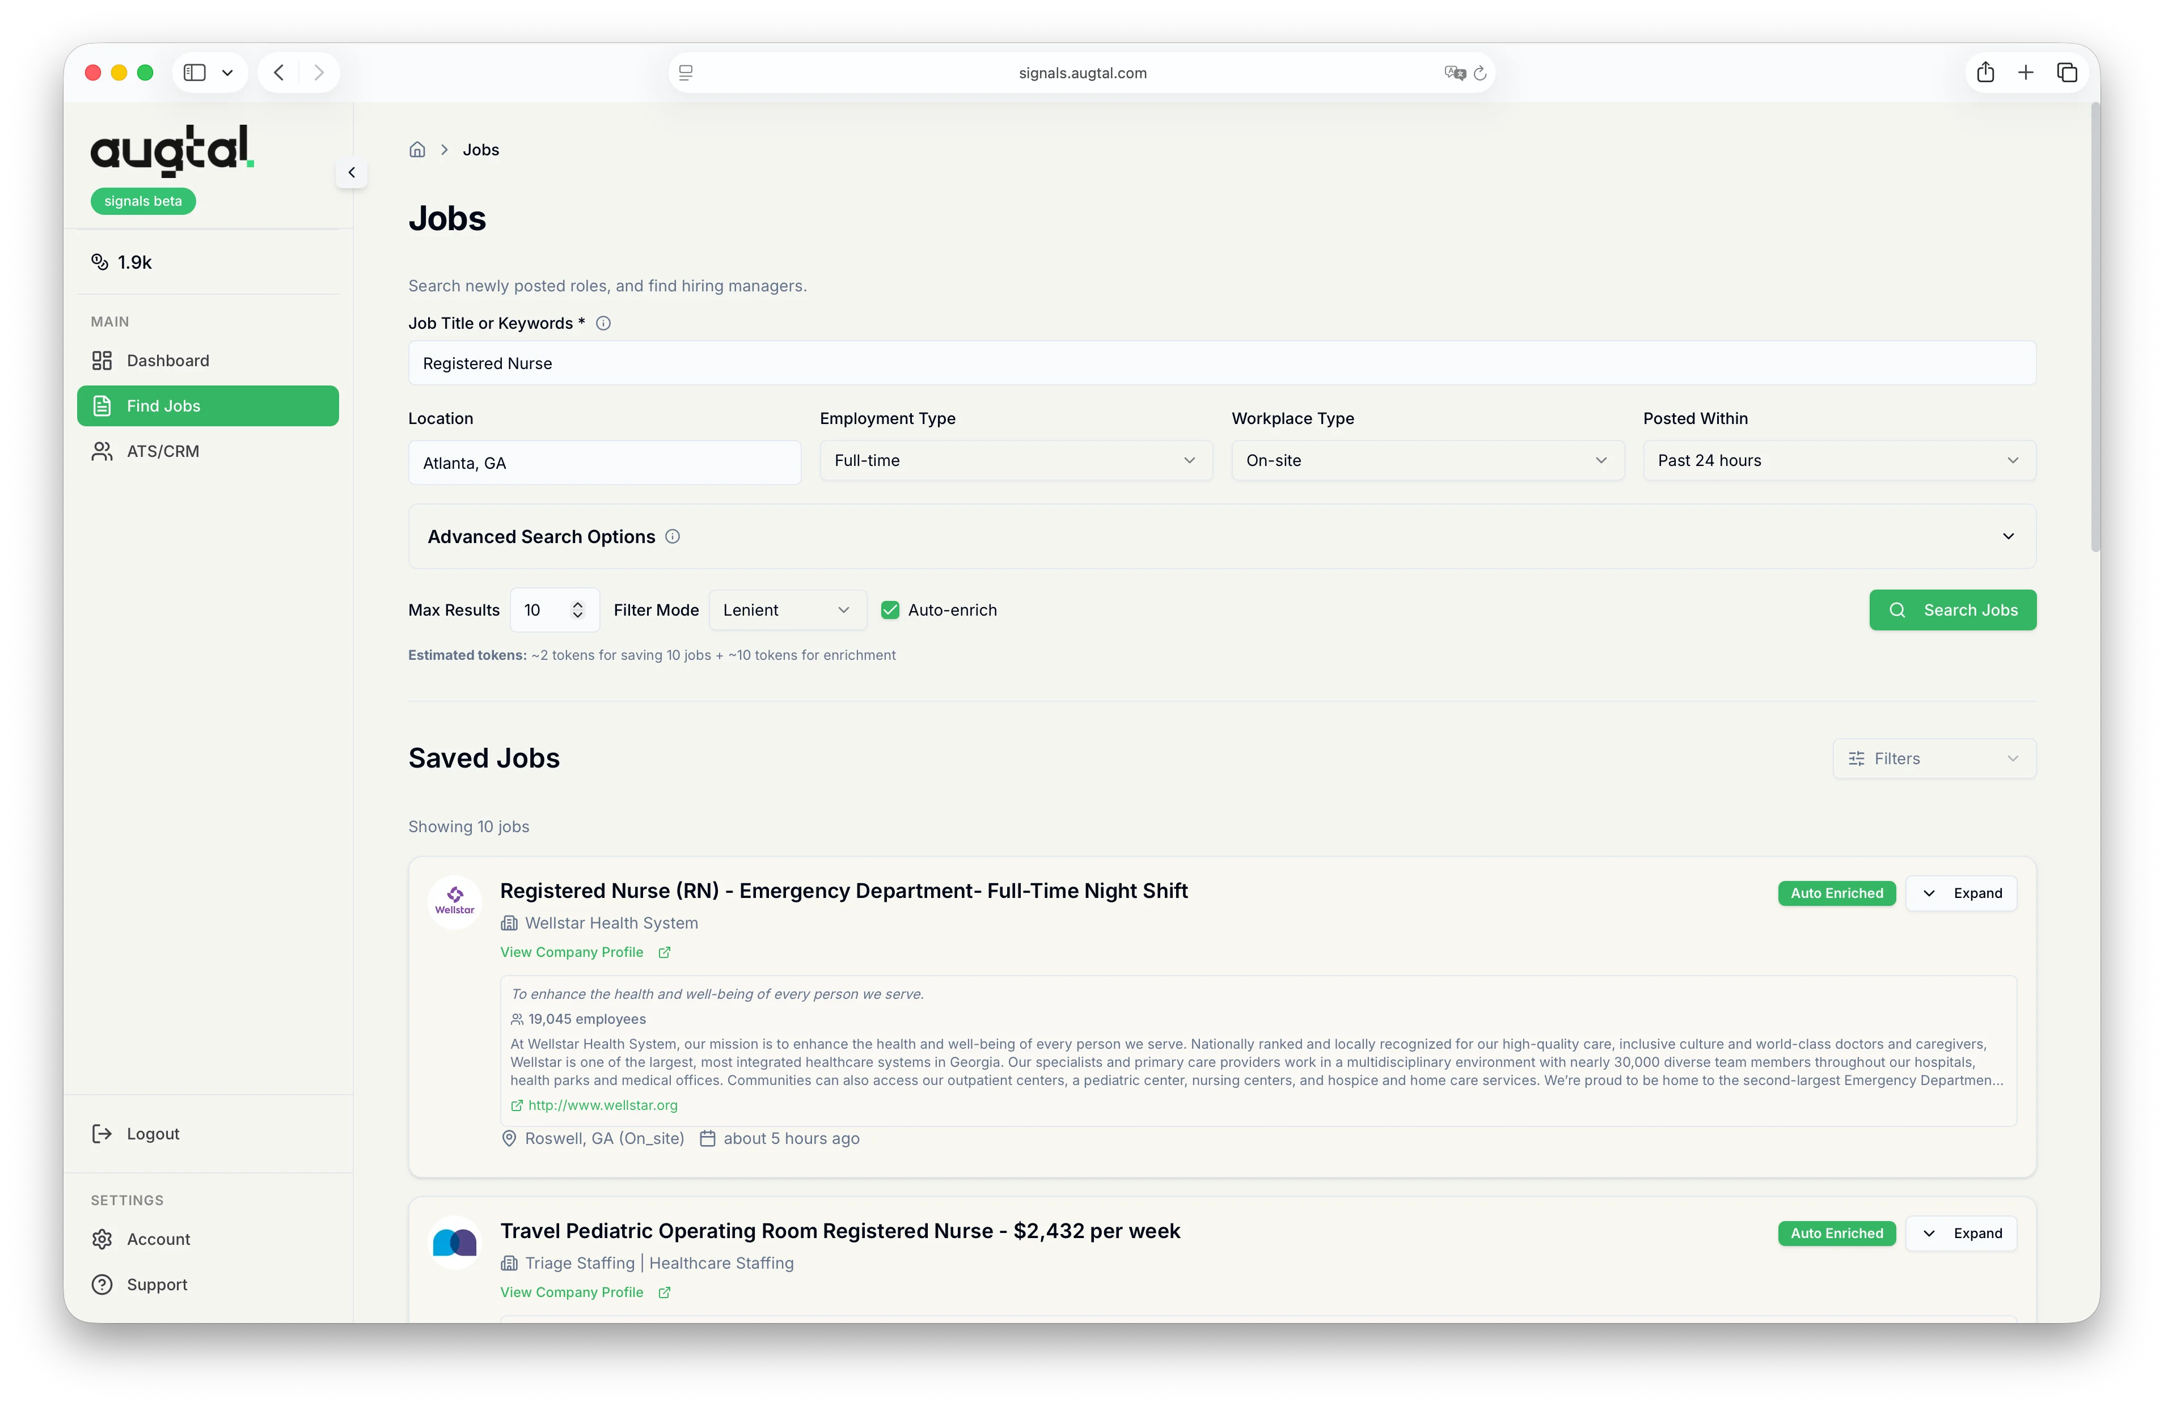The width and height of the screenshot is (2164, 1407).
Task: Click the Account settings icon
Action: 102,1238
